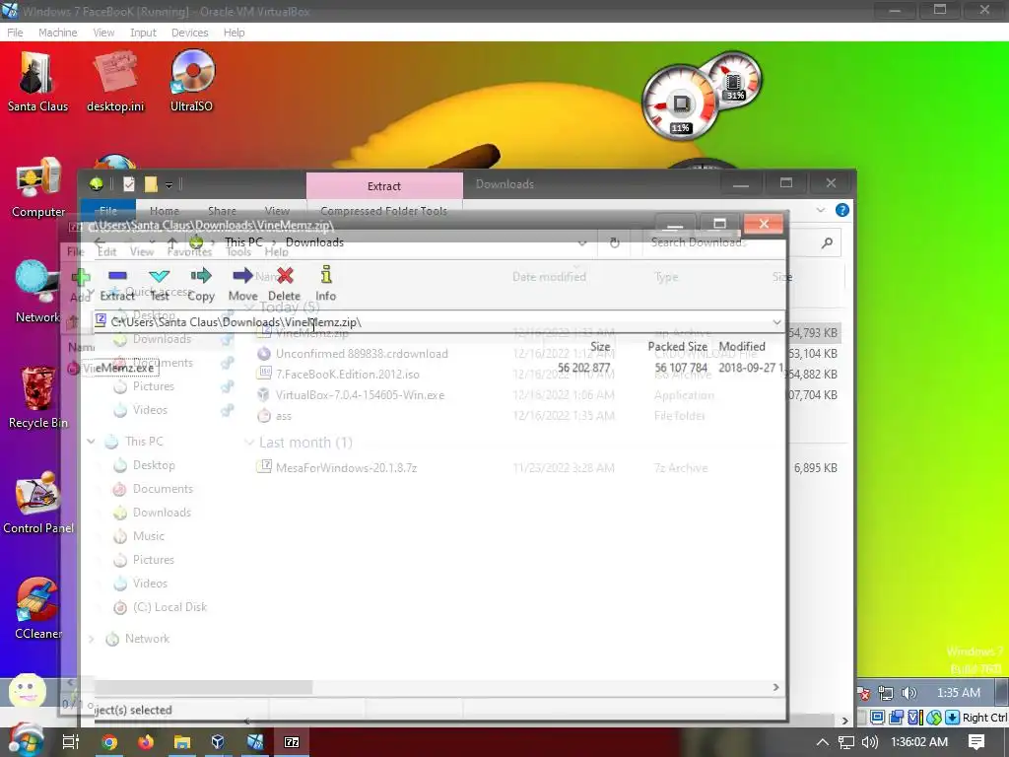Open the Explorer address history dropdown
Viewport: 1009px width, 757px height.
(x=581, y=243)
